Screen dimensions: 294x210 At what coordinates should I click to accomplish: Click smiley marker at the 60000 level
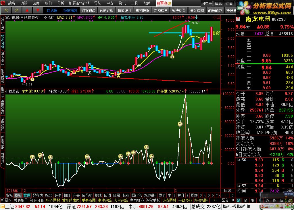tap(180, 124)
